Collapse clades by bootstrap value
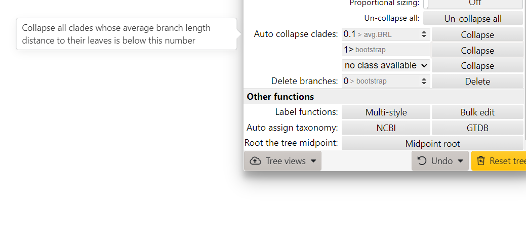 click(x=477, y=50)
